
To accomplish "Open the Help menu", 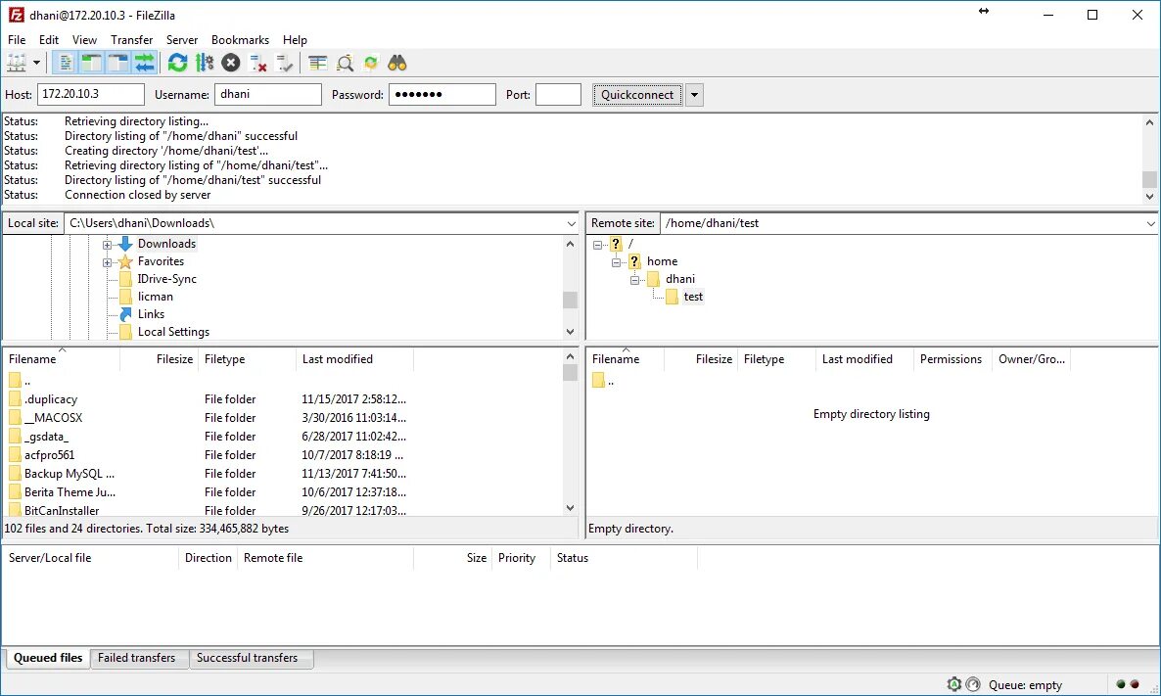I will [x=295, y=40].
